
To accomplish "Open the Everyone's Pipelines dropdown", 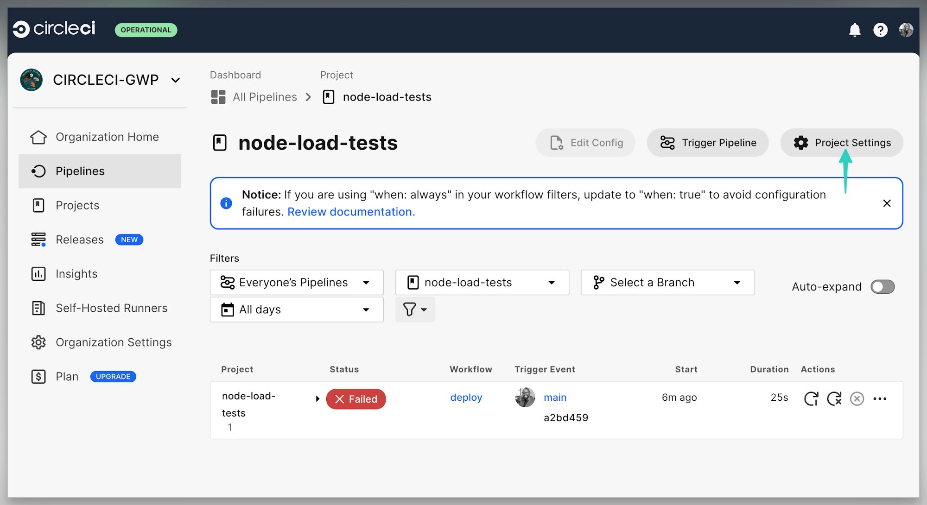I will 297,283.
